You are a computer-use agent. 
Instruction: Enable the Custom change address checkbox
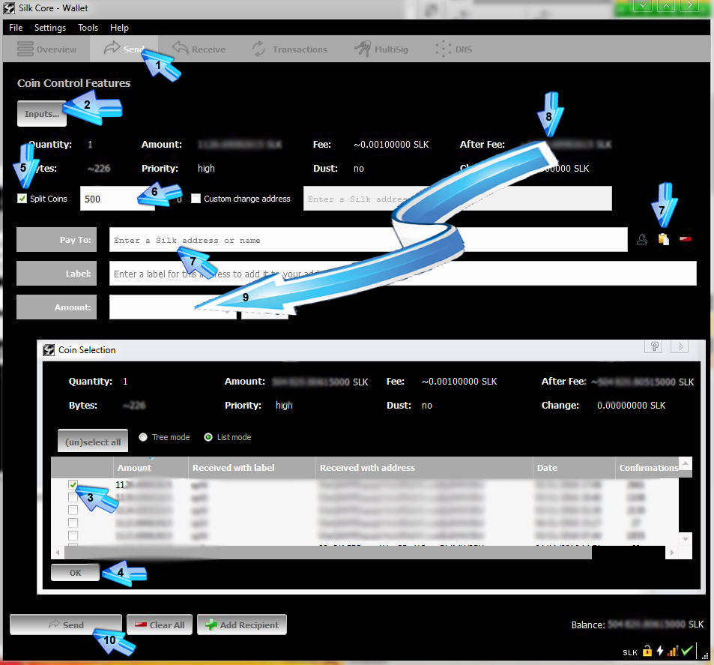(196, 198)
